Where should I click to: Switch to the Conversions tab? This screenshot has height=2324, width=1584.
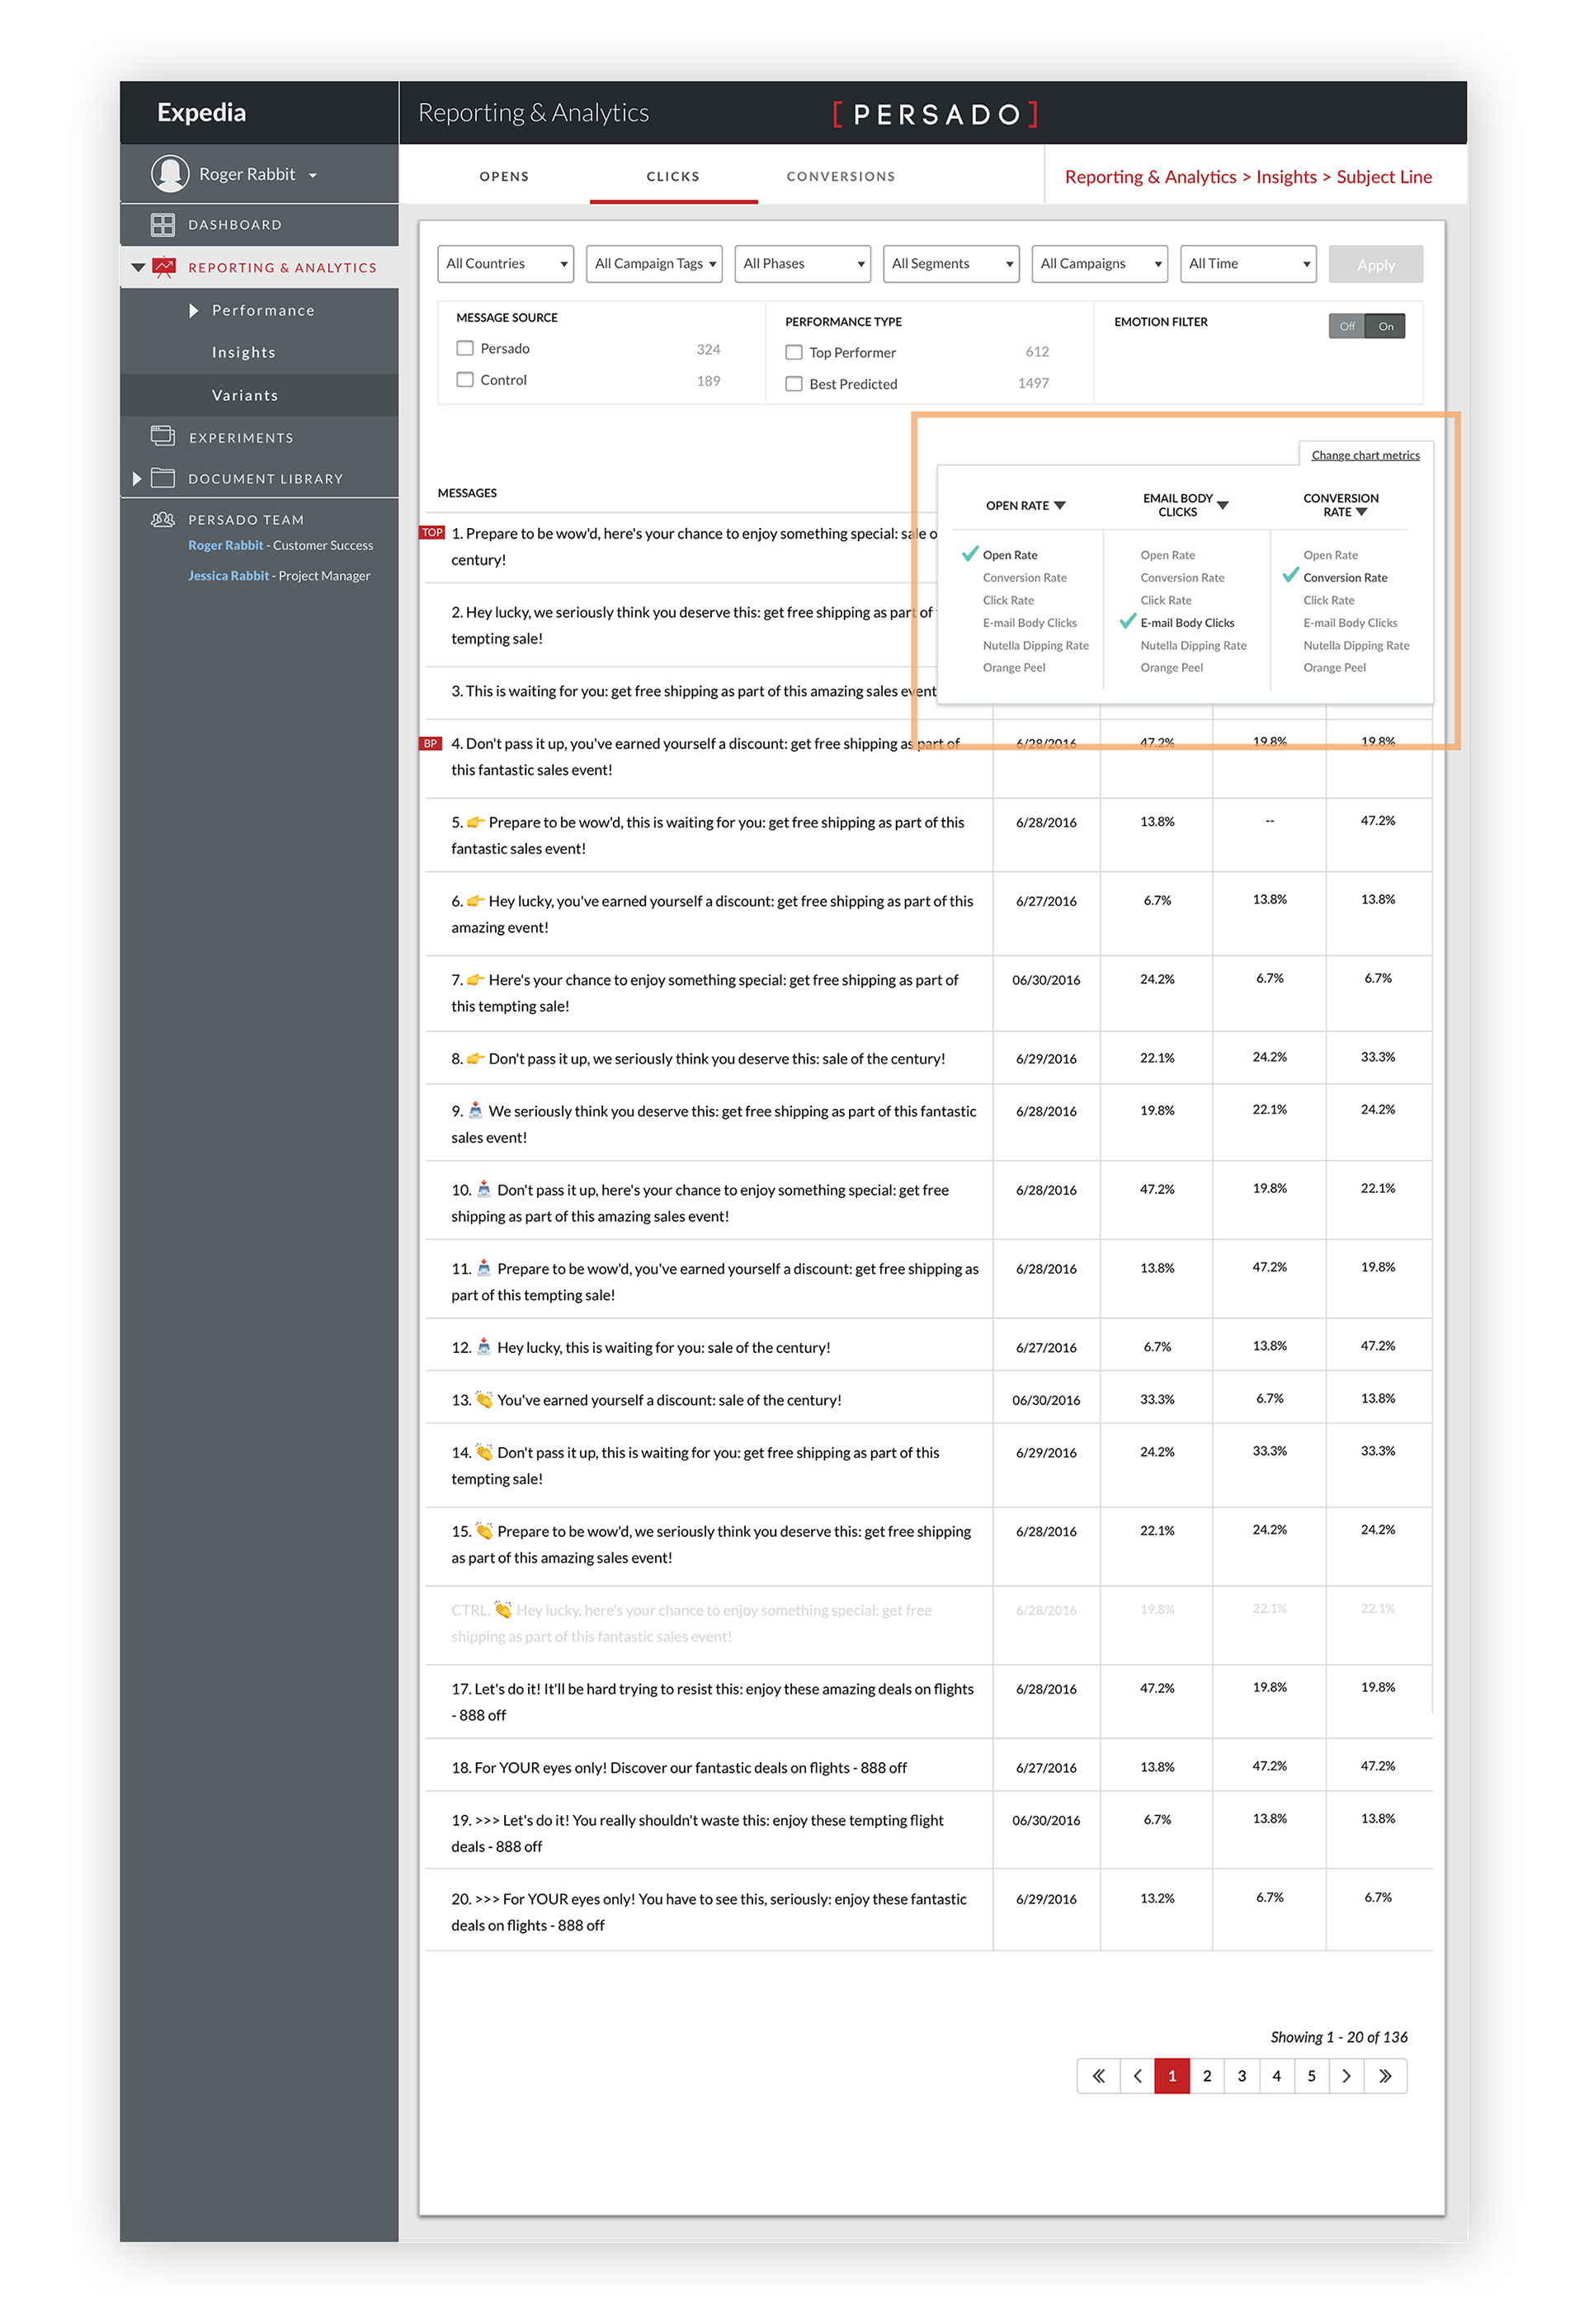pyautogui.click(x=841, y=176)
